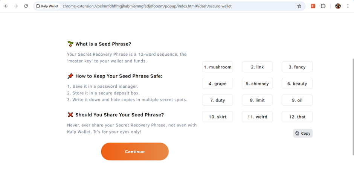Image resolution: width=354 pixels, height=175 pixels.
Task: Reload the current page
Action: (x=26, y=6)
